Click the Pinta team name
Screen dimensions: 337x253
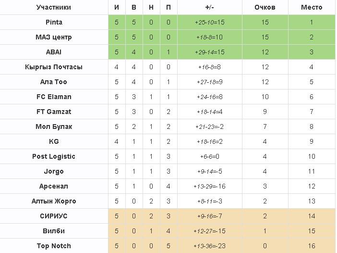point(54,22)
